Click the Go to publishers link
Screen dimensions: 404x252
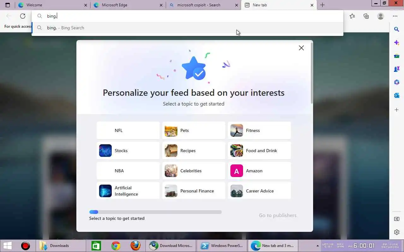[x=277, y=215]
